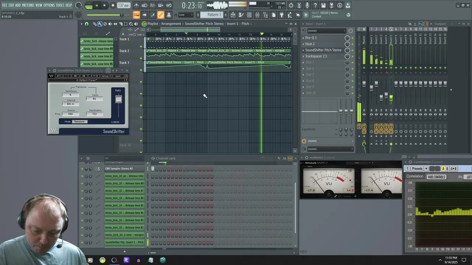
Task: Click Setup A in SoundShifter
Action: pos(106,76)
